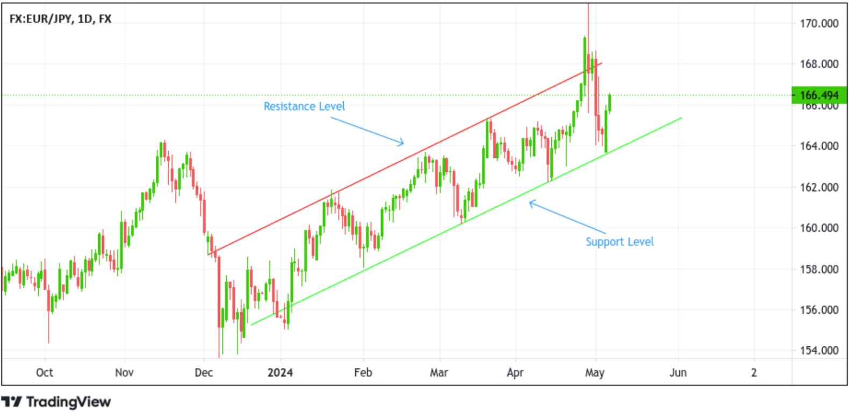
Task: Click the 160.000 price axis label
Action: click(x=819, y=228)
